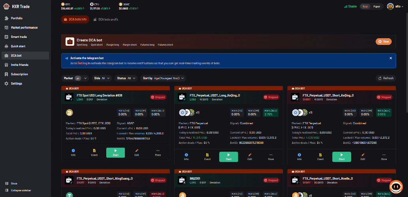
Task: Edit the Long_KeQing_0 bot
Action: point(250,157)
